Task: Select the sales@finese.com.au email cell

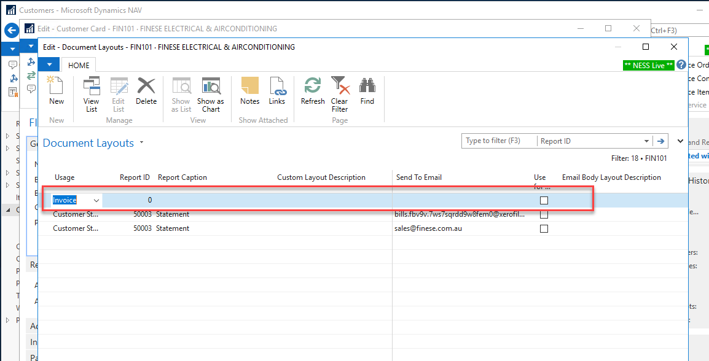Action: pos(460,228)
